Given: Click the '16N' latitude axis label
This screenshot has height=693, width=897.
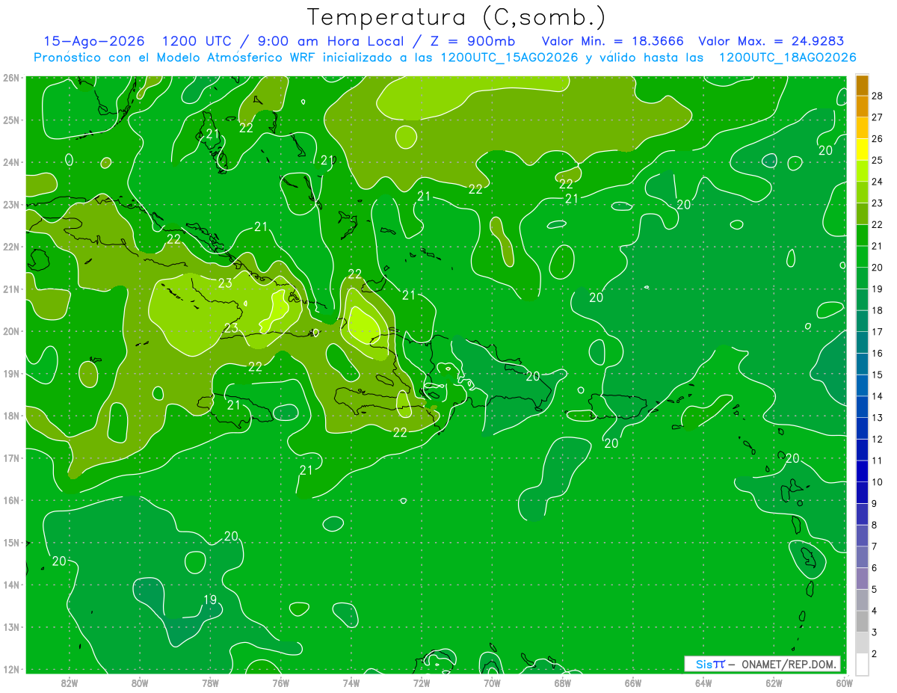Looking at the screenshot, I should click(11, 500).
